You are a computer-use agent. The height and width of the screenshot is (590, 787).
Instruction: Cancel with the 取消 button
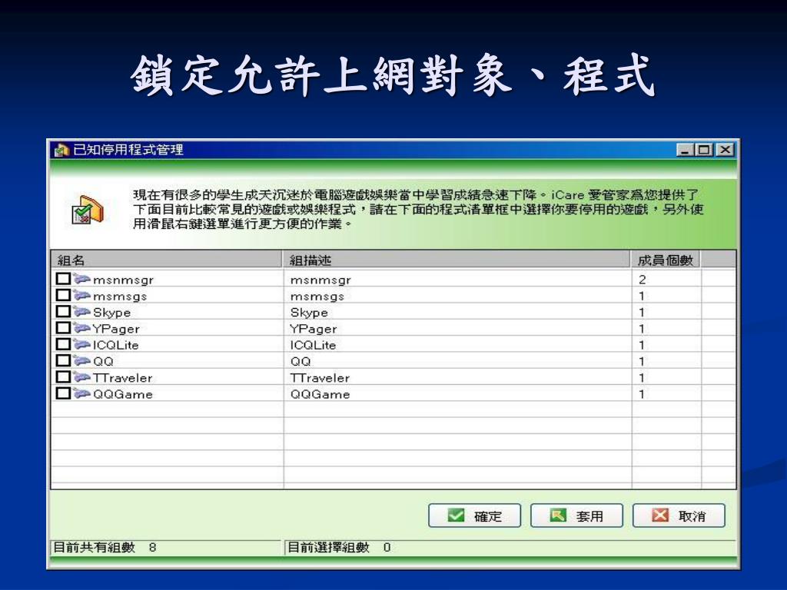click(x=679, y=515)
